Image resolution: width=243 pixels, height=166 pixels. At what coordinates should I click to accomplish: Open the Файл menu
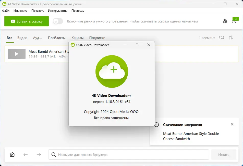(x=6, y=11)
